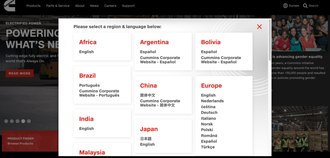Screen dimensions: 330x158
Task: Select the fourth highlighted carousel dot
Action: click(23, 121)
